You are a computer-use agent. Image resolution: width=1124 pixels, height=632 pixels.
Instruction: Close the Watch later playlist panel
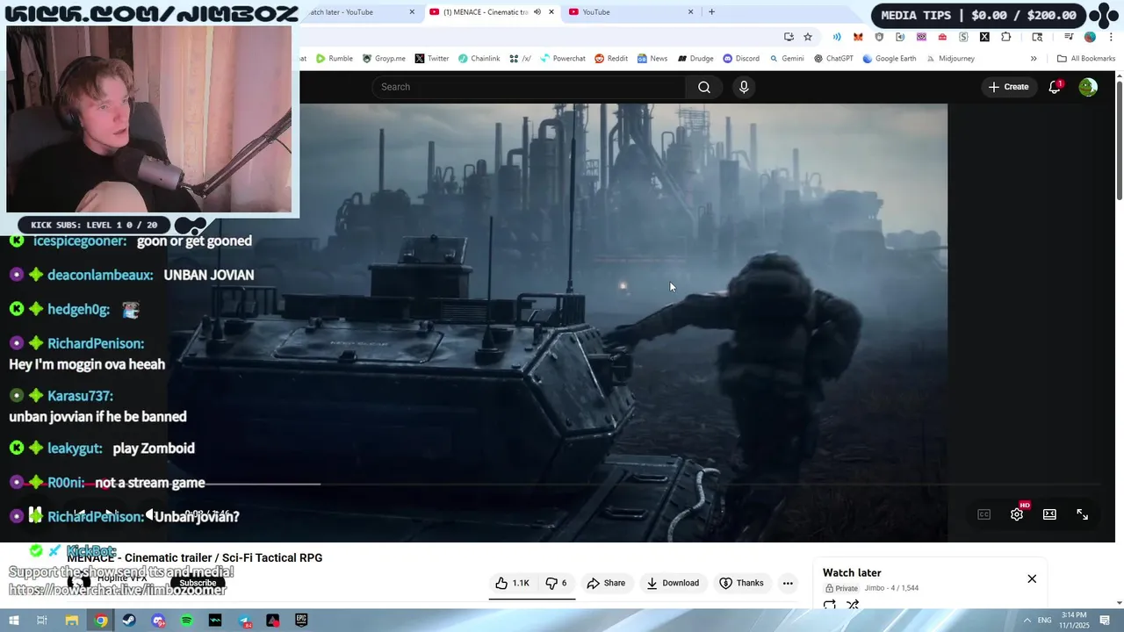(x=1032, y=578)
